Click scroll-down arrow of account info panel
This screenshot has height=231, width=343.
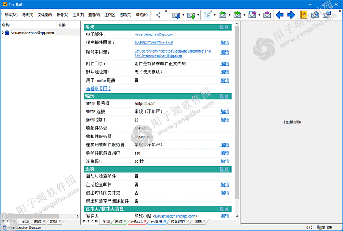[237, 216]
